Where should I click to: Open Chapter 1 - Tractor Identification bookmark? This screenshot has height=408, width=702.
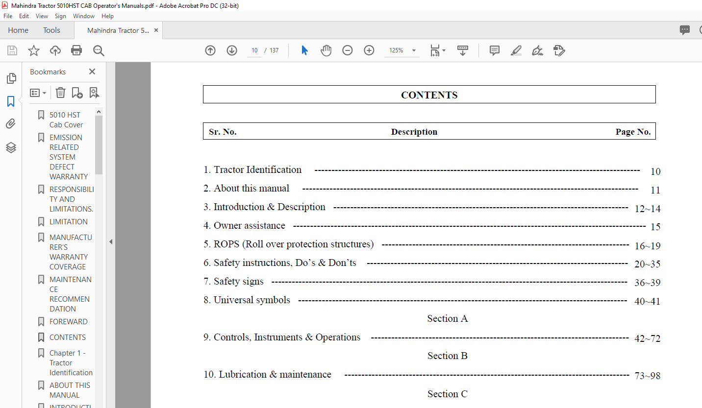[x=71, y=362]
